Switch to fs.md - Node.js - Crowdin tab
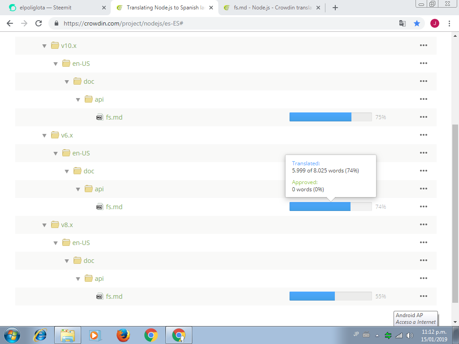Screen dimensions: 459x344 click(272, 8)
